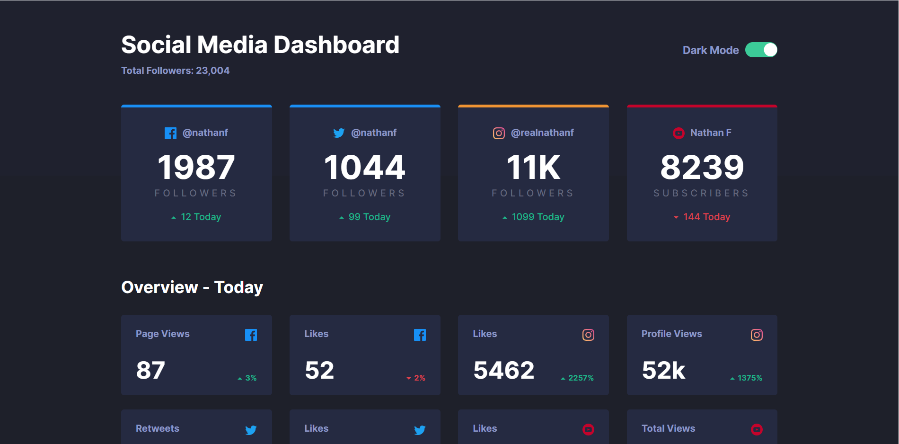Click the Total Views label
This screenshot has height=444, width=899.
[669, 428]
